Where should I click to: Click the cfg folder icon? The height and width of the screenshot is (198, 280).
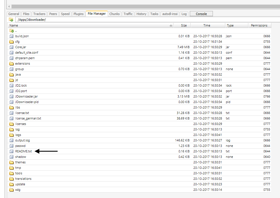tap(12, 42)
